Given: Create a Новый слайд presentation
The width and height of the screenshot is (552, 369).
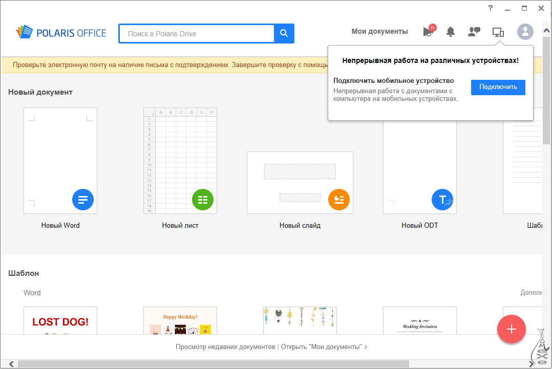Looking at the screenshot, I should (x=300, y=183).
